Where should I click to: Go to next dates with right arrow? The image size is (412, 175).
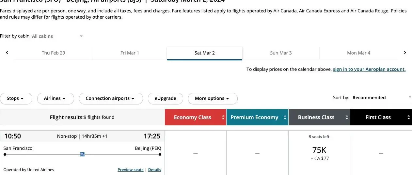tap(405, 53)
